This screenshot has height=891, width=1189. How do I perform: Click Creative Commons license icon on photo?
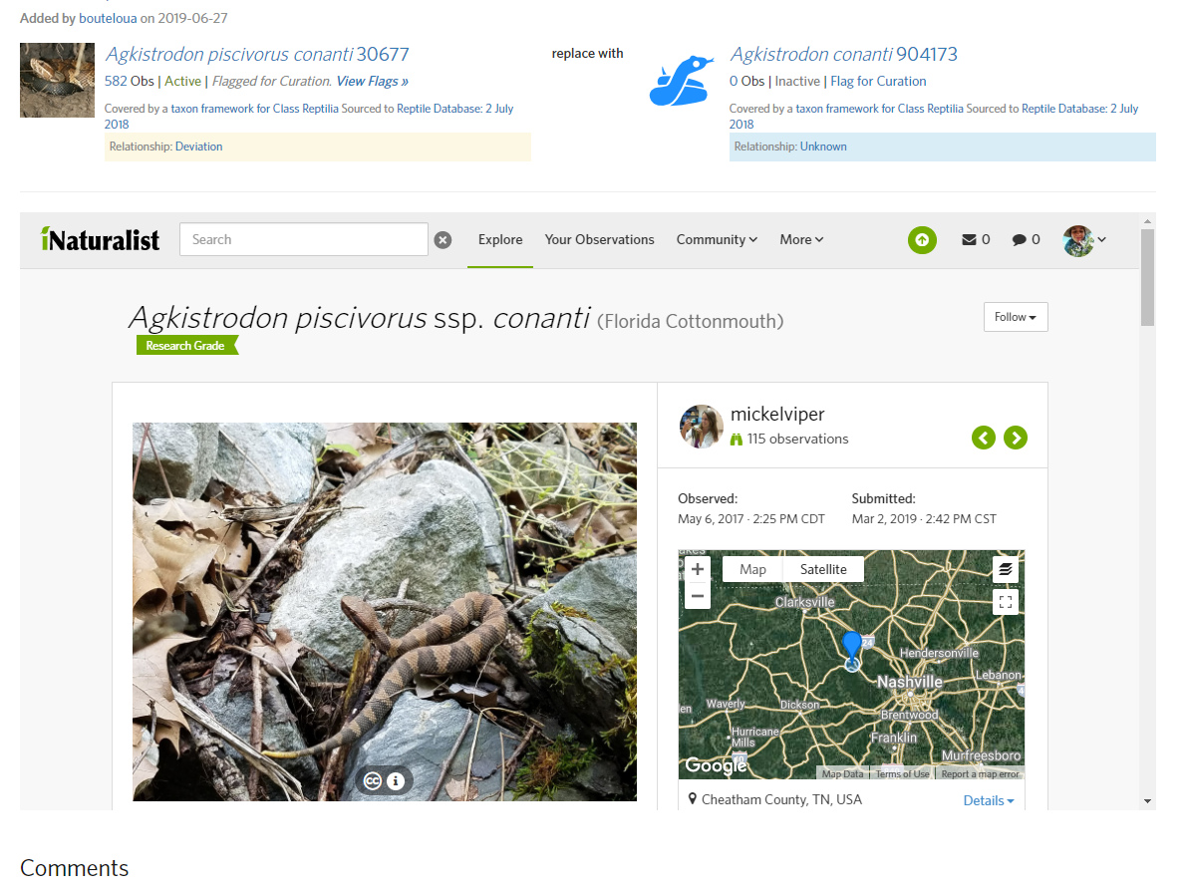tap(373, 781)
